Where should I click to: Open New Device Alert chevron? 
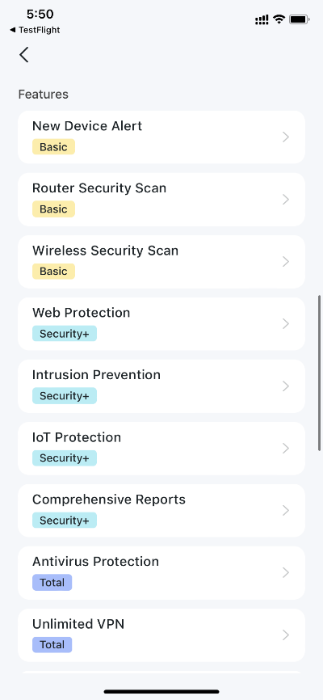[x=287, y=137]
